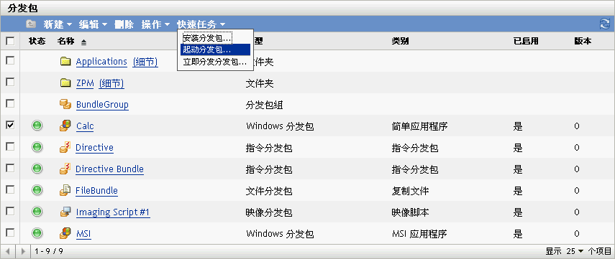Click the 版本 column header
The height and width of the screenshot is (259, 615).
[583, 41]
